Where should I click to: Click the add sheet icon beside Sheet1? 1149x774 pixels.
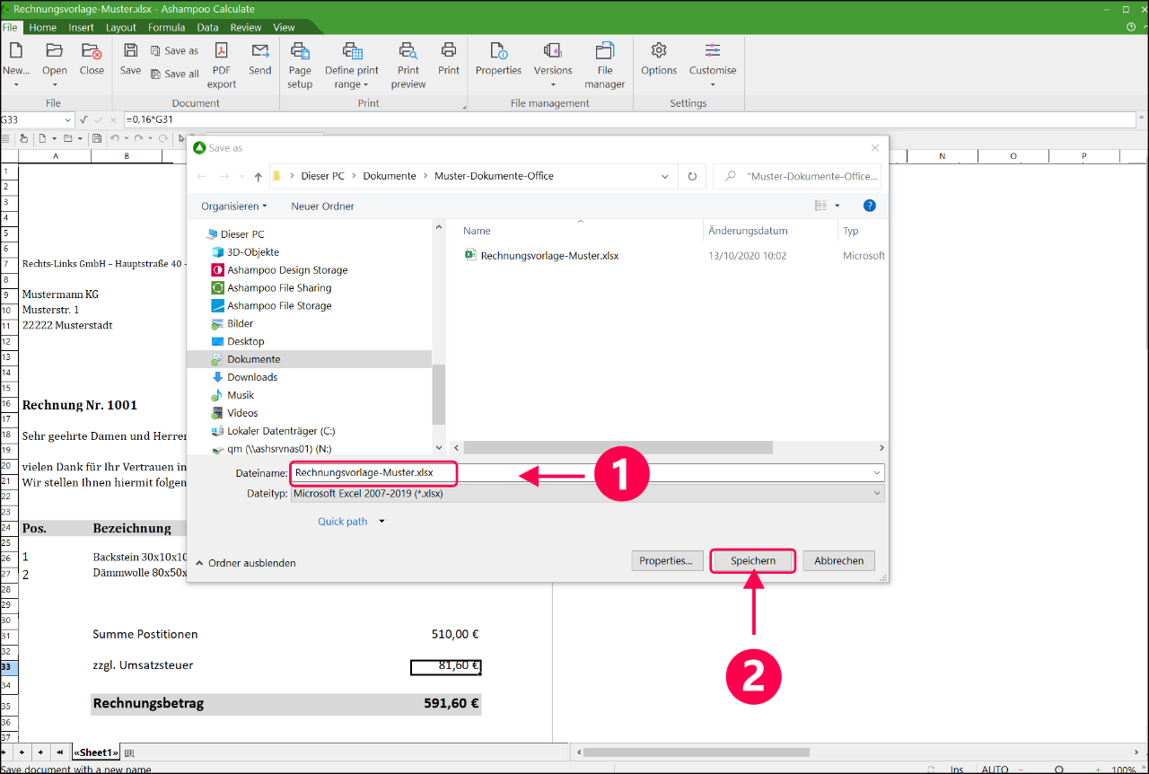129,752
